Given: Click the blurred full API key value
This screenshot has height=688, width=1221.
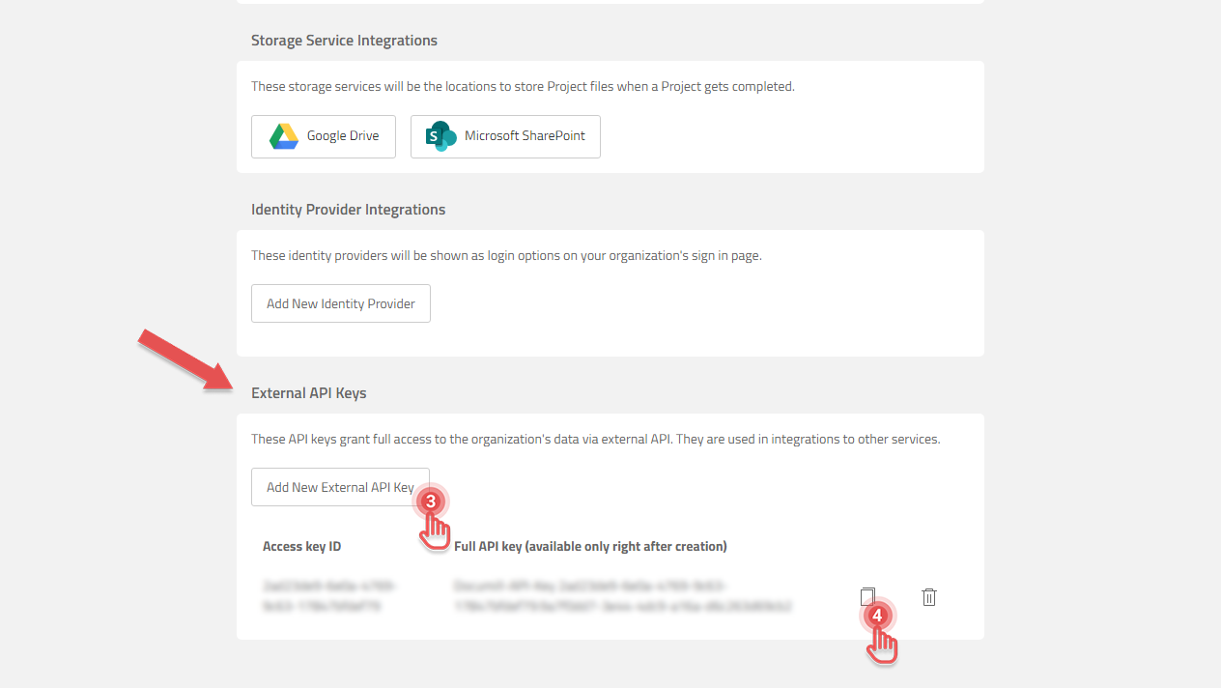Looking at the screenshot, I should click(x=622, y=596).
